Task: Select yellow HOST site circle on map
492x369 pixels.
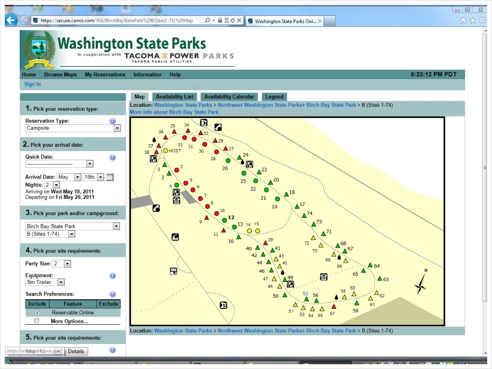Action: [x=166, y=151]
